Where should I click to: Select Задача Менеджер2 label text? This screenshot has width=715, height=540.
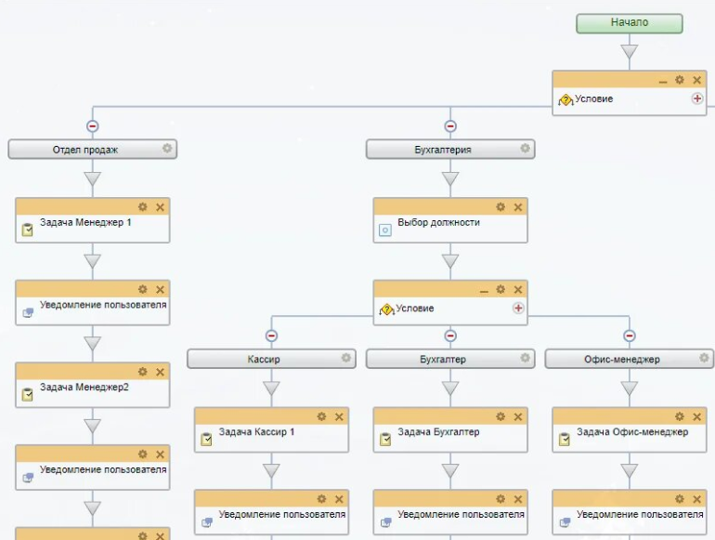(84, 387)
